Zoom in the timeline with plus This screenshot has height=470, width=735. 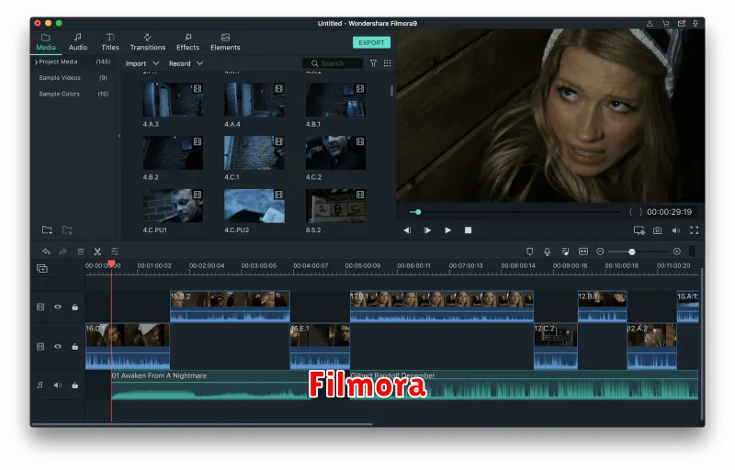[x=677, y=252]
